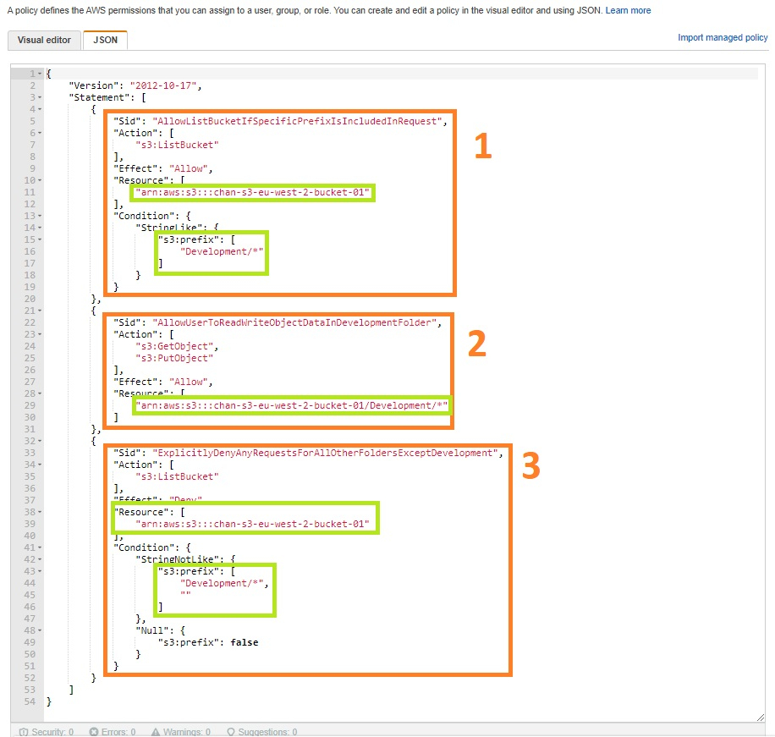775x737 pixels.
Task: Click the Warnings triangle icon
Action: click(x=156, y=732)
